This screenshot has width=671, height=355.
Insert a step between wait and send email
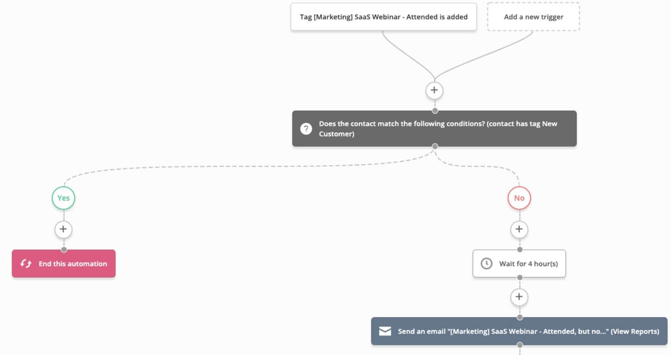click(x=519, y=297)
